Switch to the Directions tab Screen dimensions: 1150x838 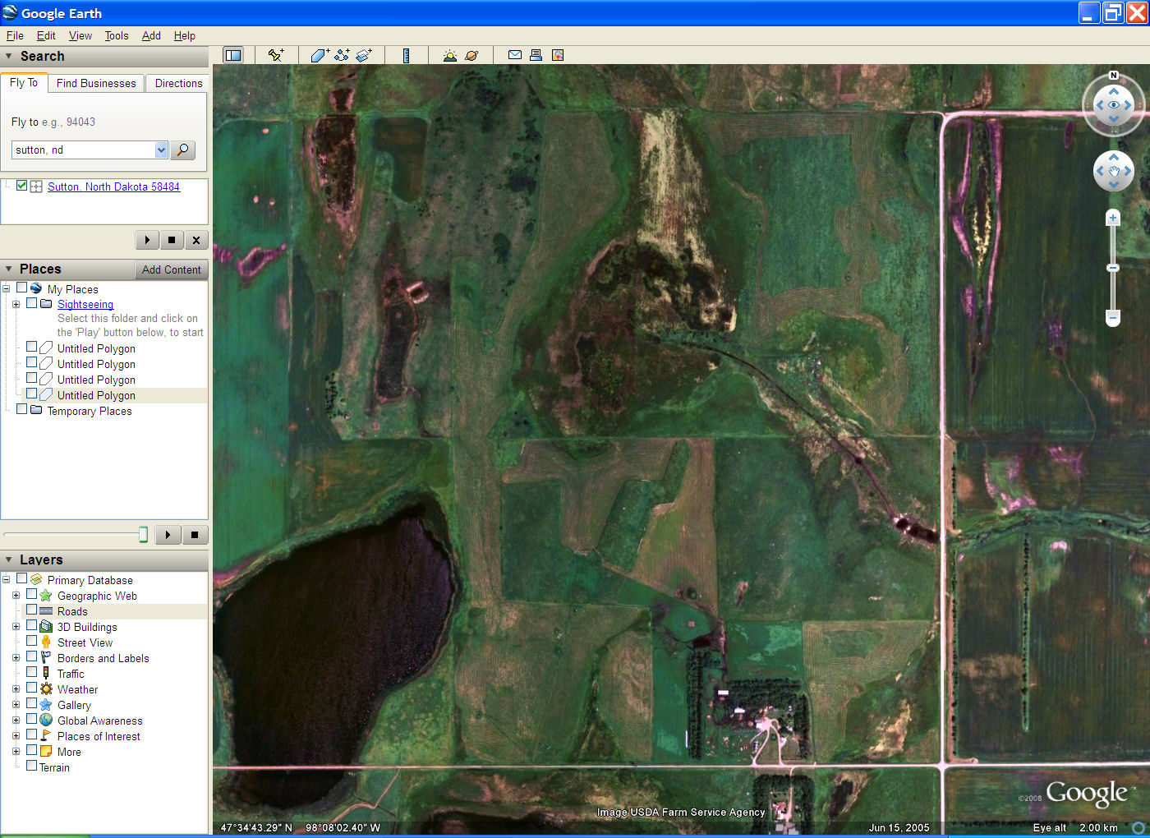tap(178, 83)
